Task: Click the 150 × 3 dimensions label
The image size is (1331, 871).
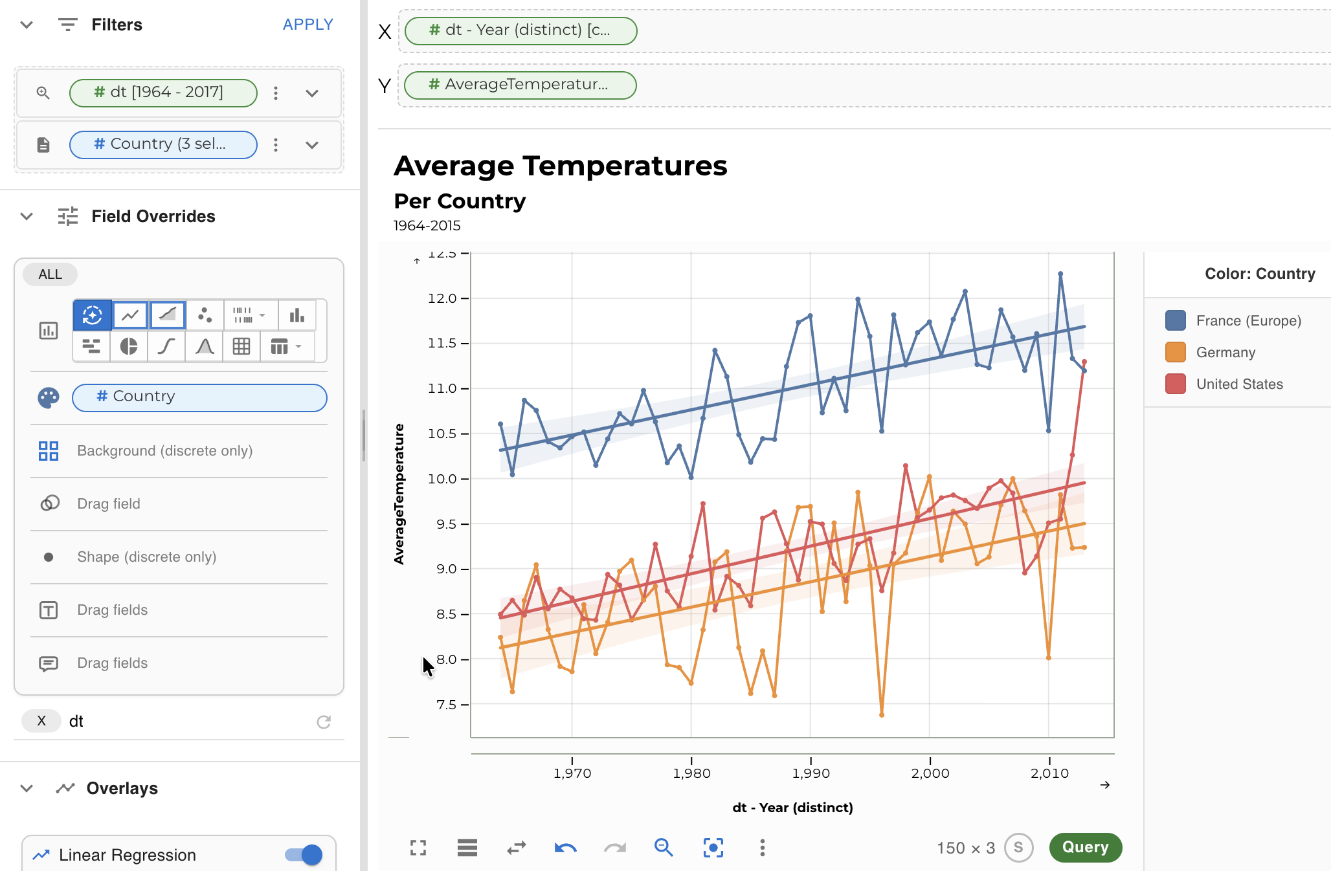Action: tap(966, 848)
